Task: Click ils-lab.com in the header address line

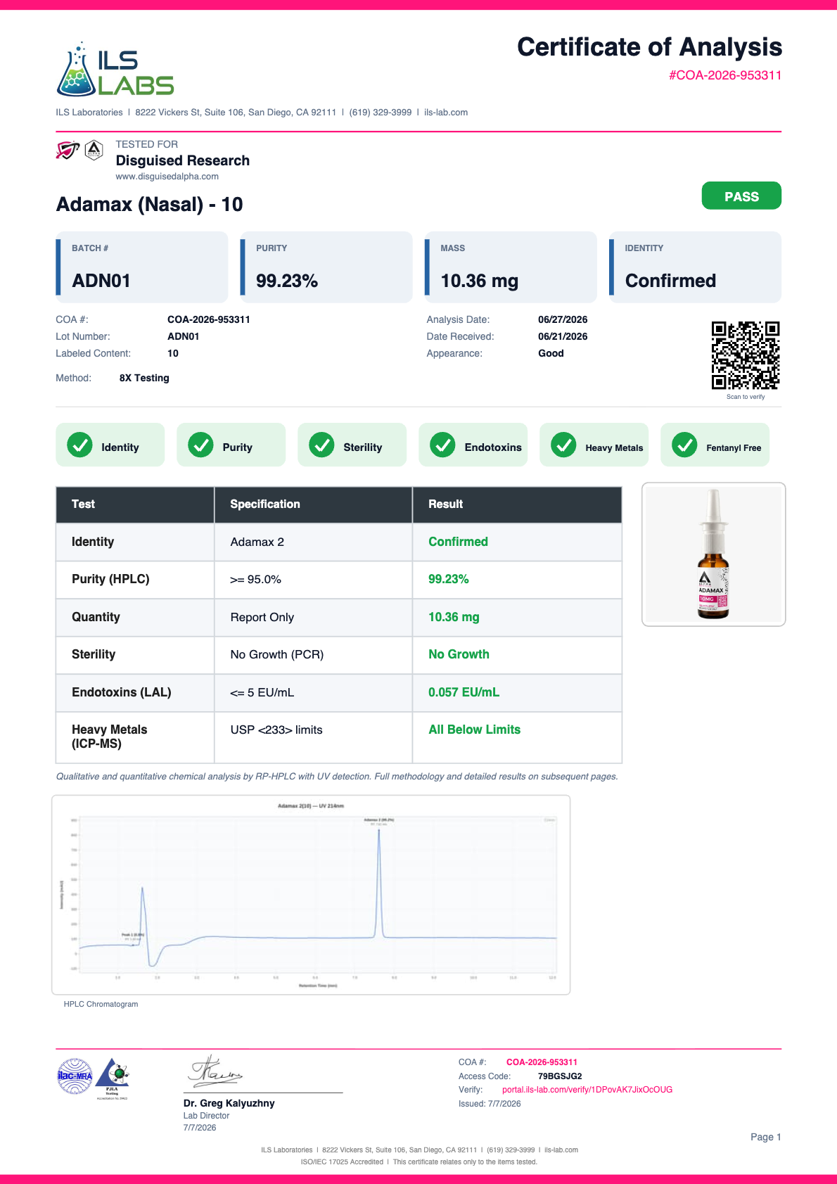Action: click(x=446, y=113)
